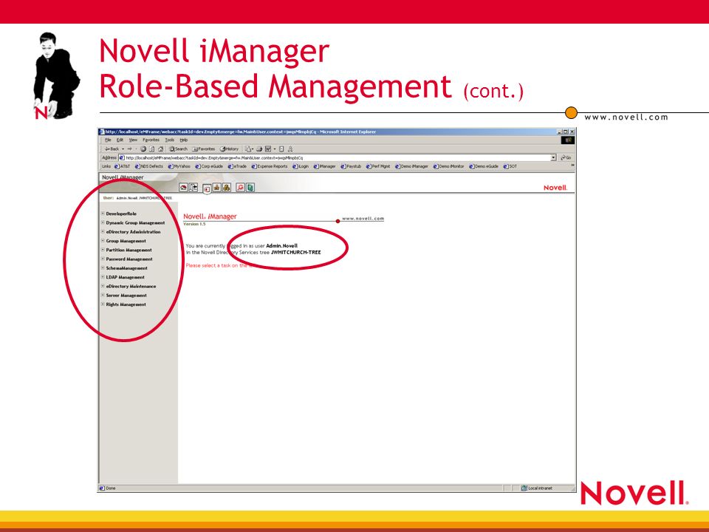Open the Perf Mgmt link in Links bar
Image resolution: width=709 pixels, height=532 pixels.
coord(378,166)
